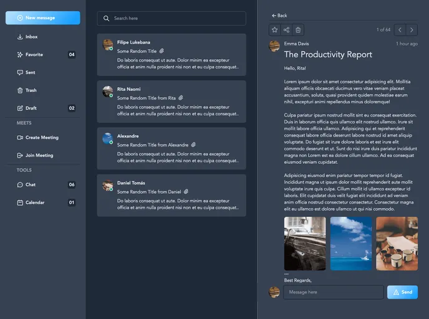Open Rita Naomi's message
This screenshot has height=319, width=429.
point(171,102)
